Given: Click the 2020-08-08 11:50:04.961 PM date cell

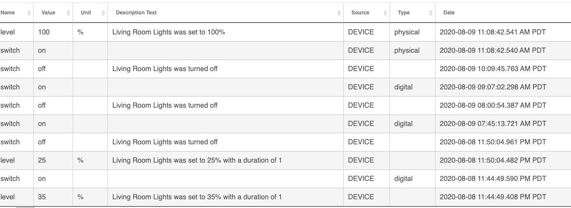Looking at the screenshot, I should click(x=503, y=142).
